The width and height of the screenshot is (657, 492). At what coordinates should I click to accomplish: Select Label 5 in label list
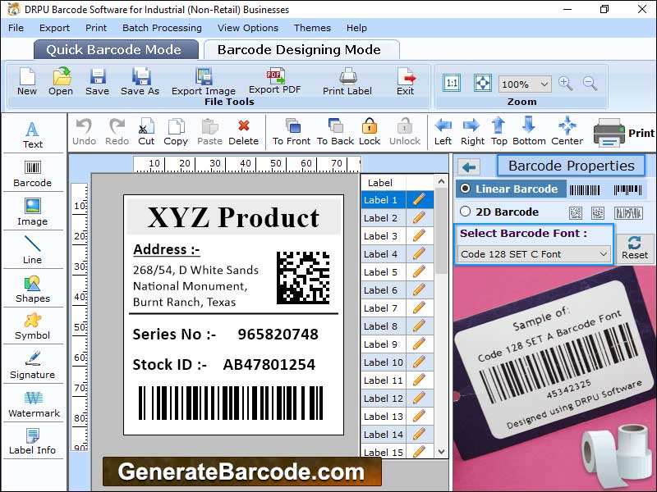tap(381, 272)
